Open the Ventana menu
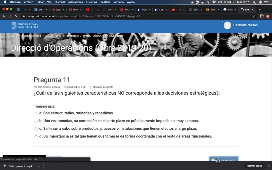 [x=118, y=2]
